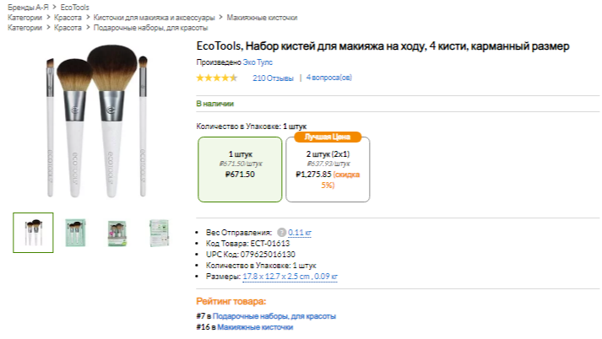The height and width of the screenshot is (339, 602).
Task: Open the 210 Отзывы reviews link
Action: click(273, 78)
